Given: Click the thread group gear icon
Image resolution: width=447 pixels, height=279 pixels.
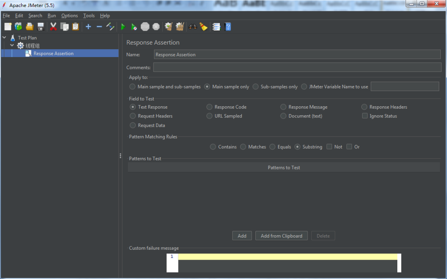Looking at the screenshot, I should click(x=20, y=45).
